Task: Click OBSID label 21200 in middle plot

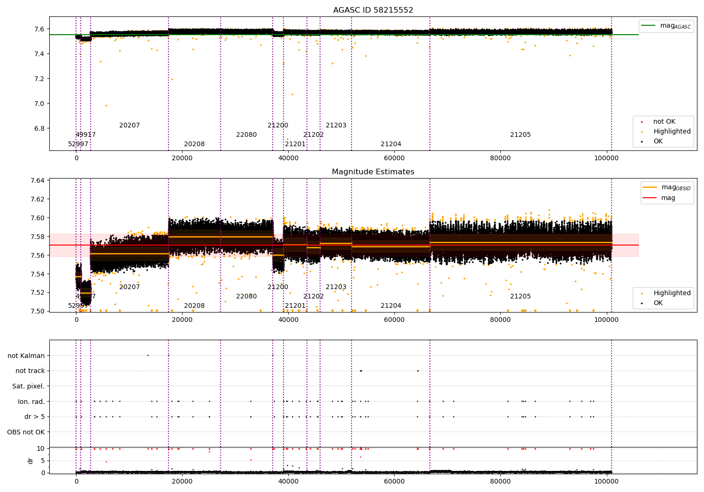Action: pos(278,287)
